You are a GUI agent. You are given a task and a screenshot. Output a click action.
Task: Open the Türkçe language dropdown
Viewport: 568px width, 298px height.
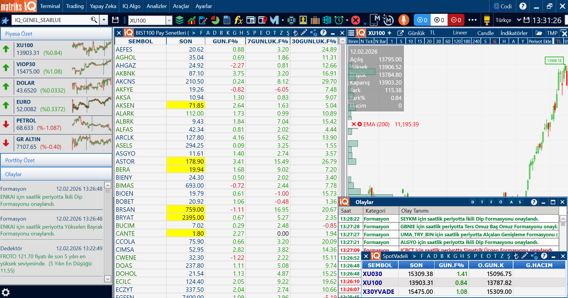(519, 20)
